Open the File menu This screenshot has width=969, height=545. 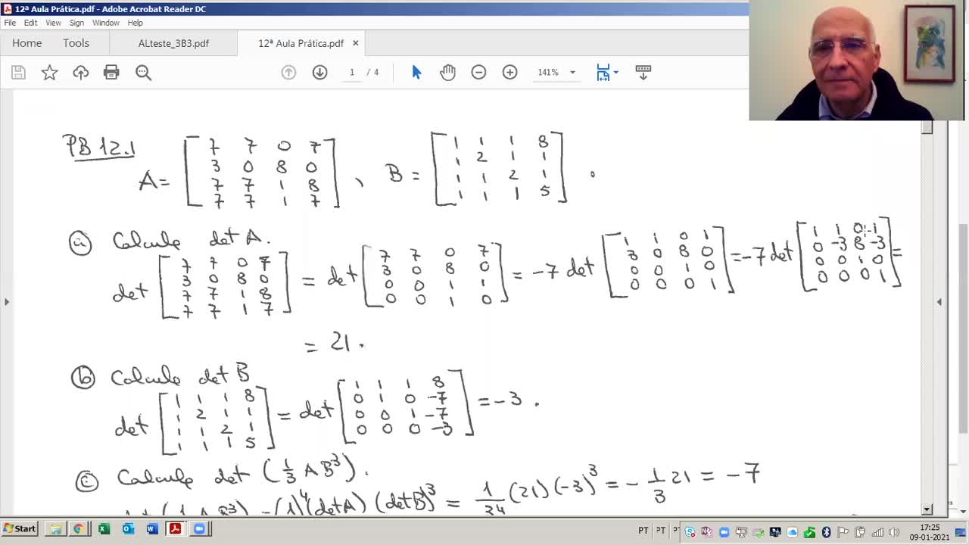click(10, 23)
